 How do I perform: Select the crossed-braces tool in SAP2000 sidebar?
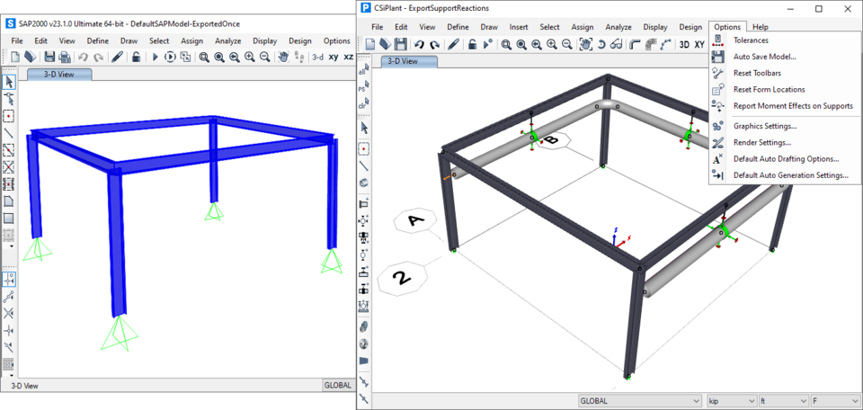[9, 166]
